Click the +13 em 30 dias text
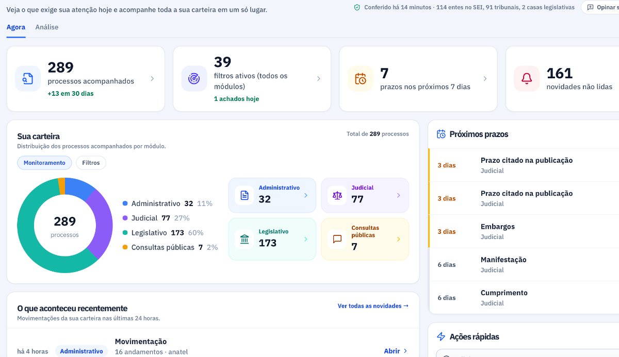The image size is (619, 357). point(71,93)
